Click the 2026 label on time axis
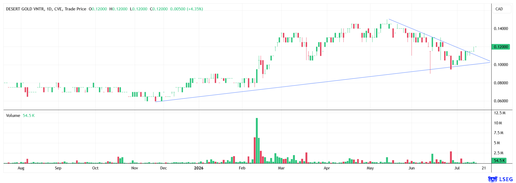This screenshot has height=183, width=516. coord(199,168)
